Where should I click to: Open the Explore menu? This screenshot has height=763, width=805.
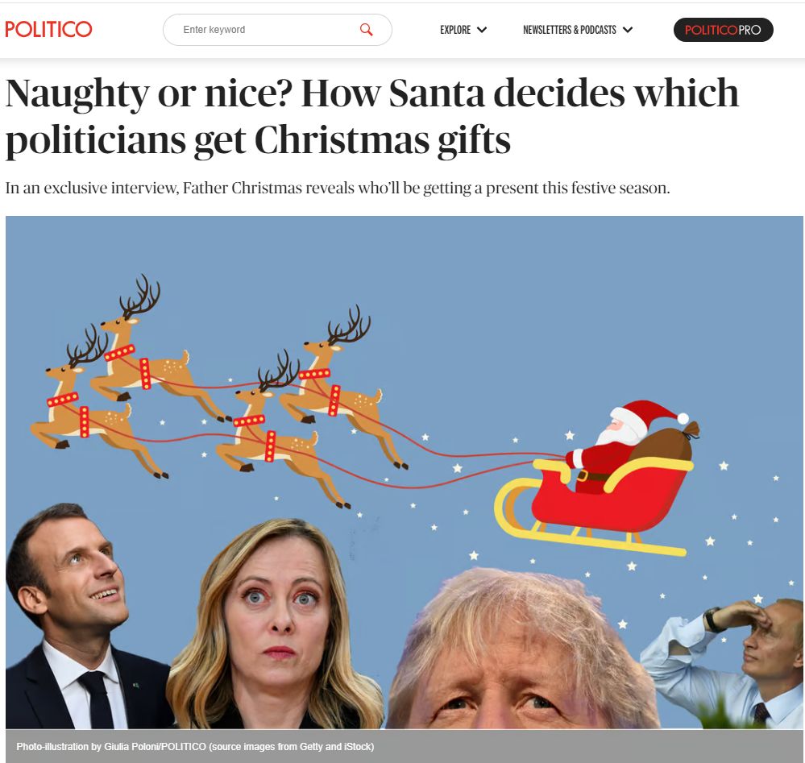coord(454,30)
